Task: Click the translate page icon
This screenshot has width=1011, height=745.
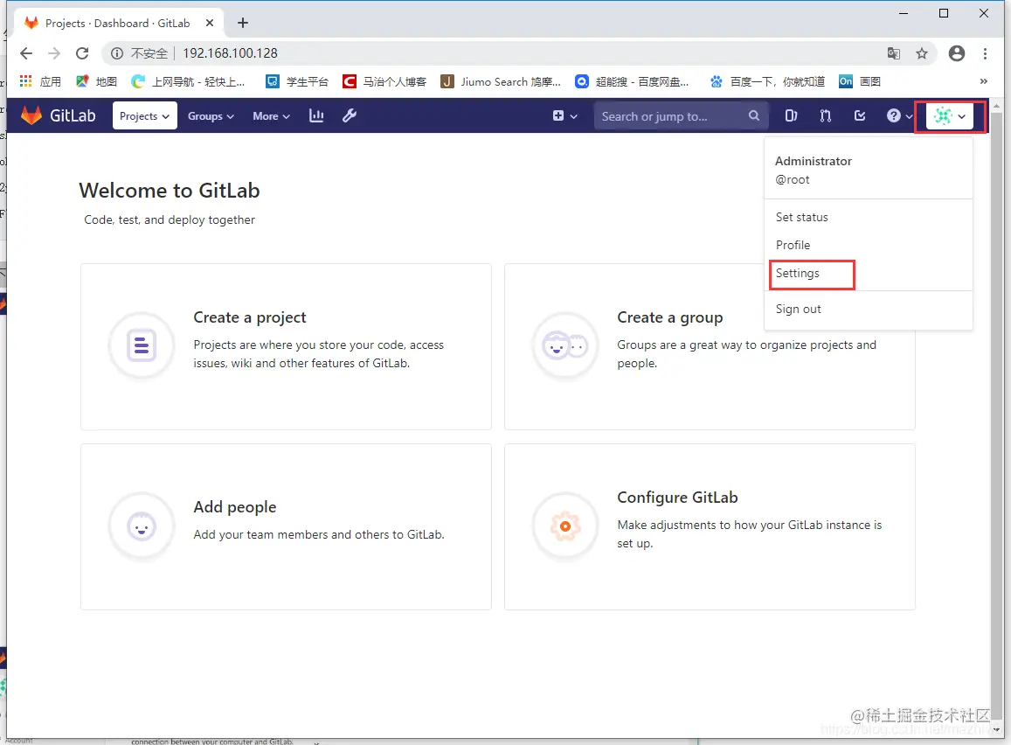Action: tap(894, 53)
